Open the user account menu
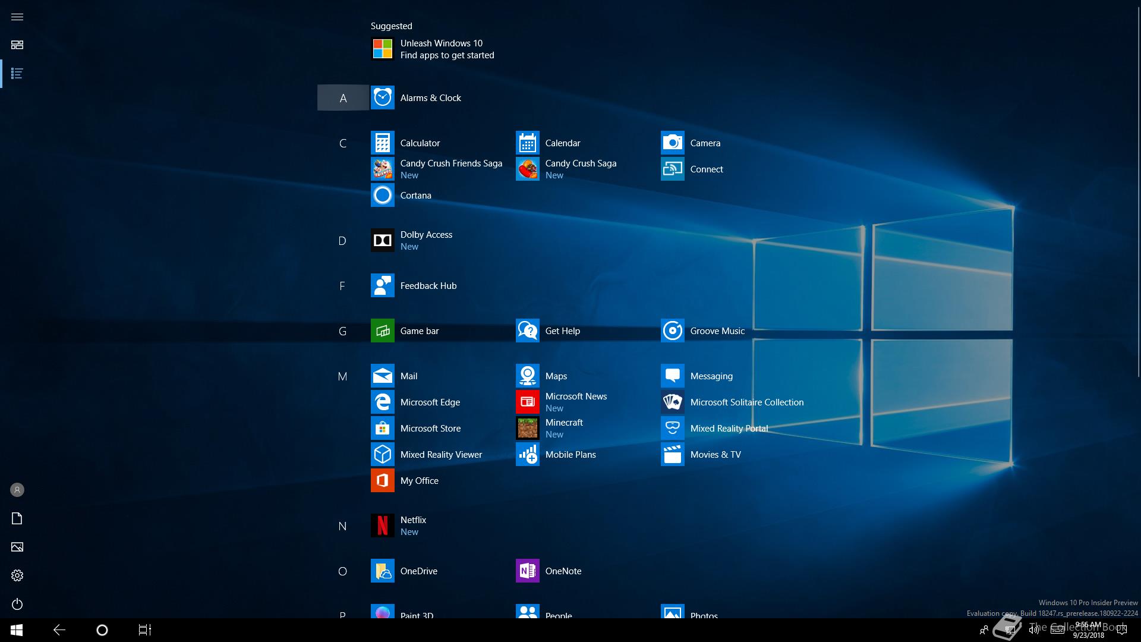The image size is (1141, 642). pos(17,490)
